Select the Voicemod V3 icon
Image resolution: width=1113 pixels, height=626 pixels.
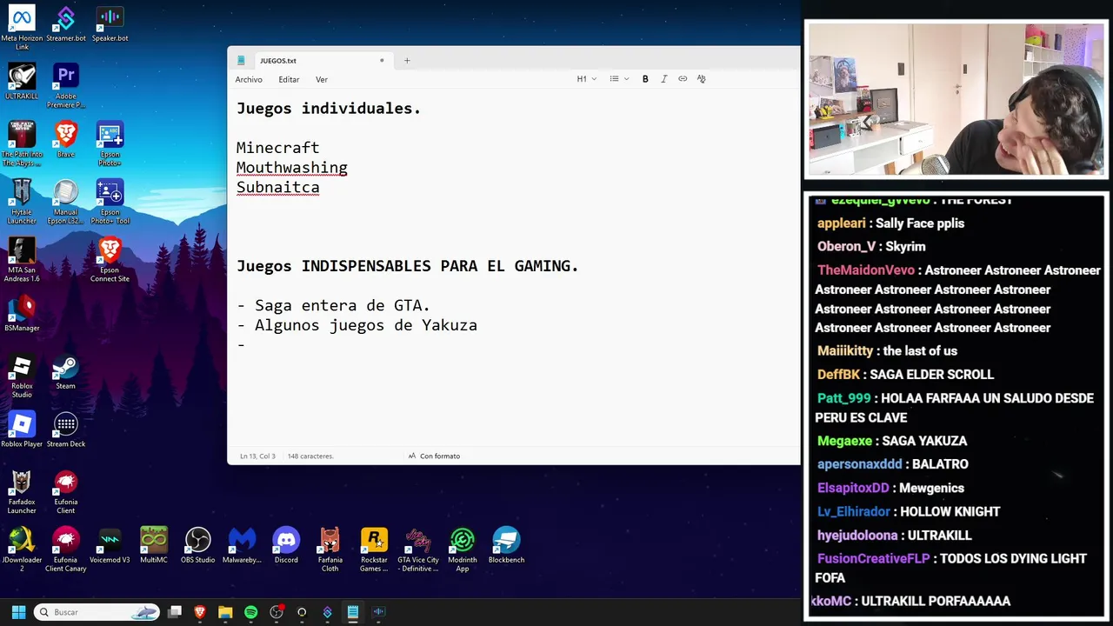110,545
